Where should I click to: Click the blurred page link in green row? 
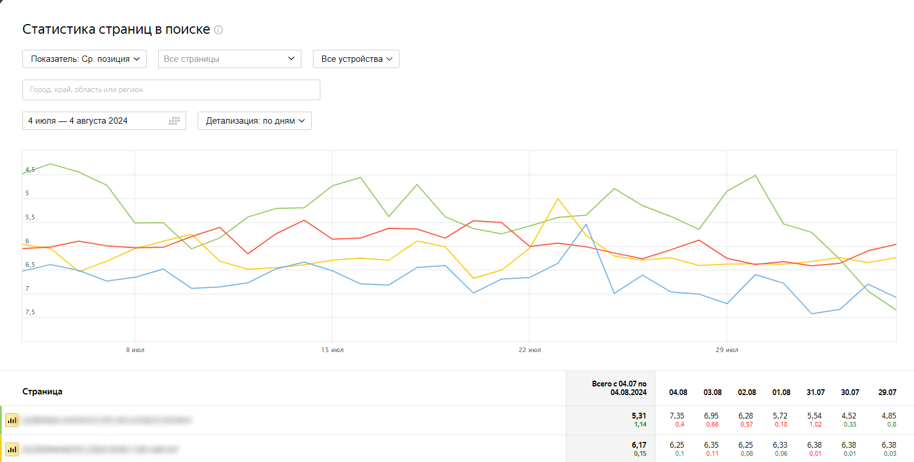click(107, 420)
